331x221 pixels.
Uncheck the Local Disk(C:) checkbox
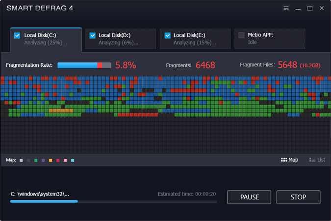17,35
